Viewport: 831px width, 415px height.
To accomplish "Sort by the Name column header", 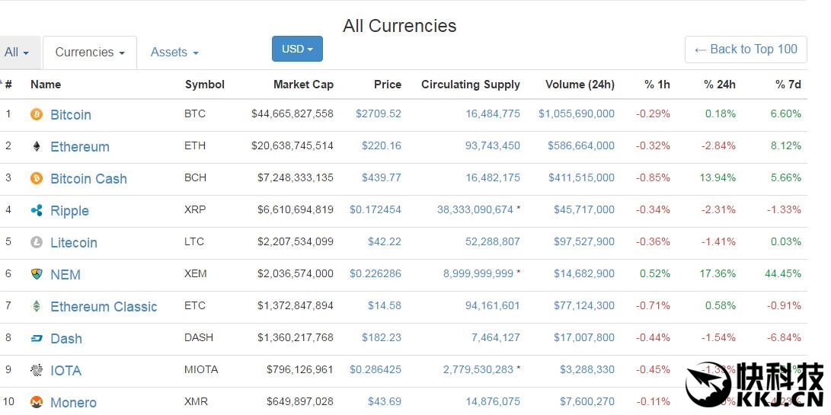I will click(46, 85).
